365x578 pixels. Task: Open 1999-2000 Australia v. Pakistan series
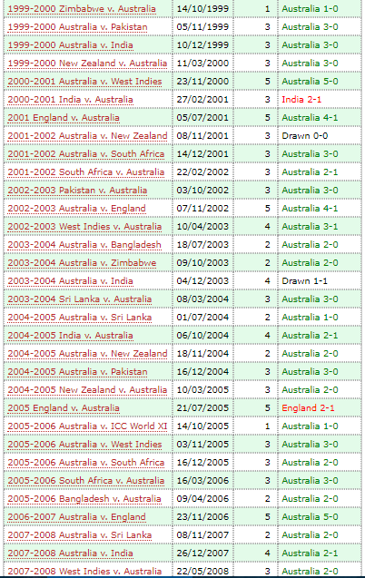click(x=77, y=27)
